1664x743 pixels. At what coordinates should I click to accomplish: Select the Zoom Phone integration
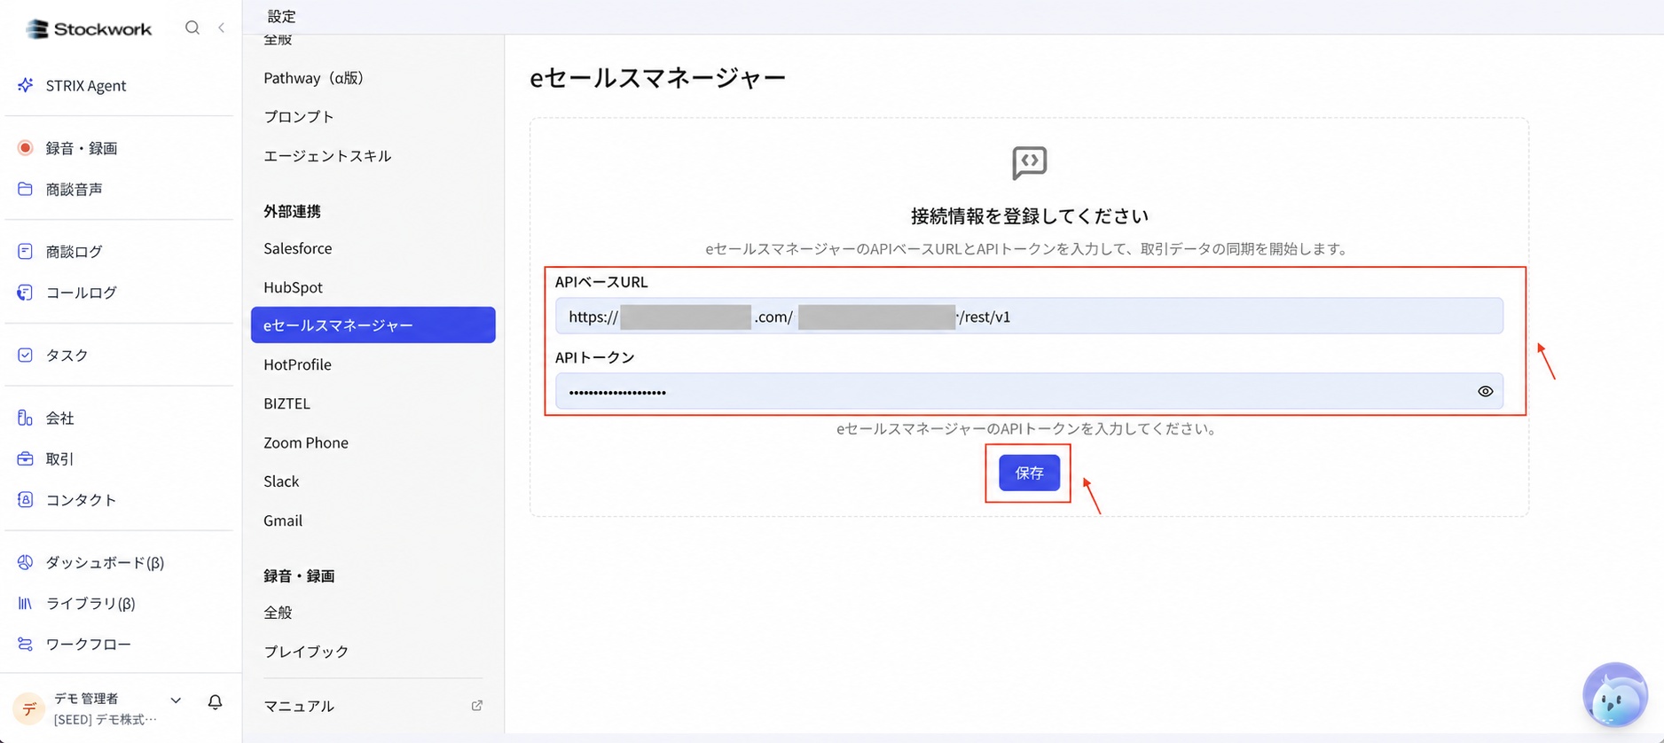(x=306, y=442)
